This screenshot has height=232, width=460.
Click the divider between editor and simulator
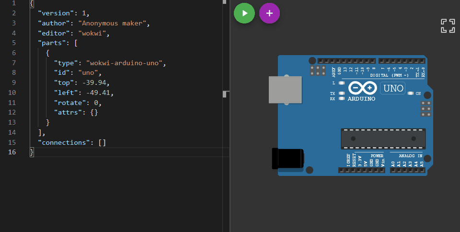(230, 116)
